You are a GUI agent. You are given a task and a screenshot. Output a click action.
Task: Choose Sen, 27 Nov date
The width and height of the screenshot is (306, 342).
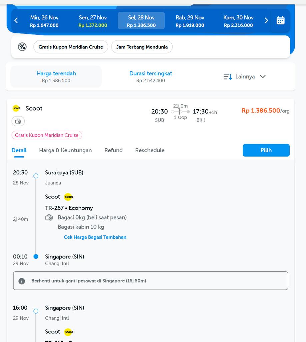(93, 21)
